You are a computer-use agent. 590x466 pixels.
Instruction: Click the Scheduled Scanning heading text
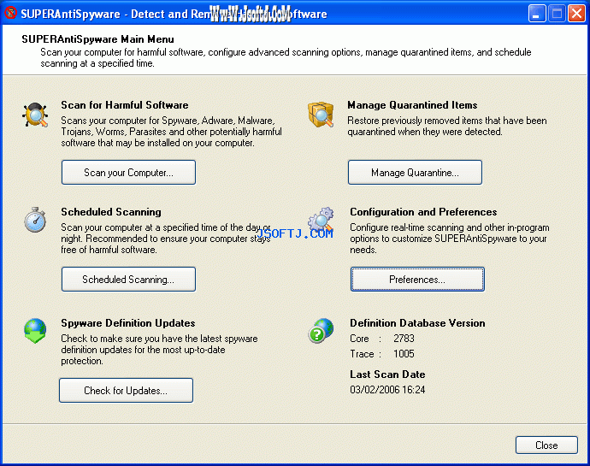(x=111, y=212)
